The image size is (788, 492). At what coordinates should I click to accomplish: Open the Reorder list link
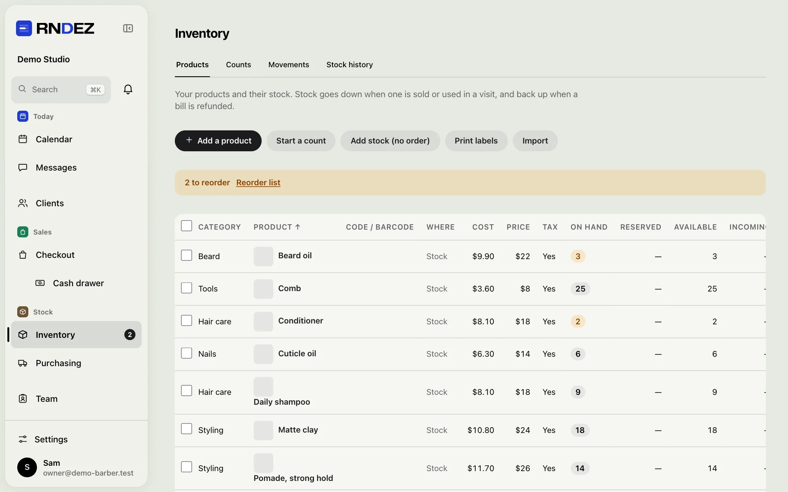tap(258, 183)
